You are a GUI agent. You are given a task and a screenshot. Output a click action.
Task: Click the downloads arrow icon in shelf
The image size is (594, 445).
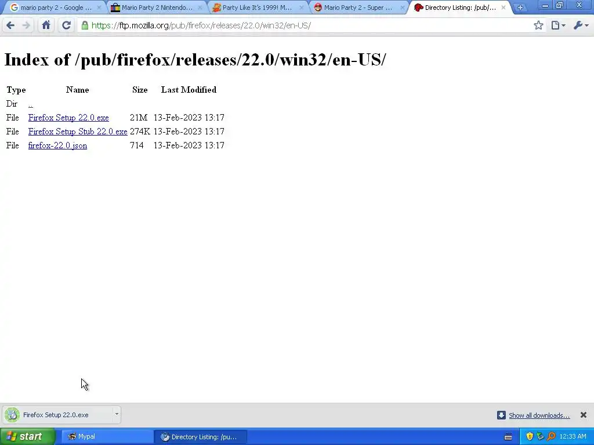[501, 415]
